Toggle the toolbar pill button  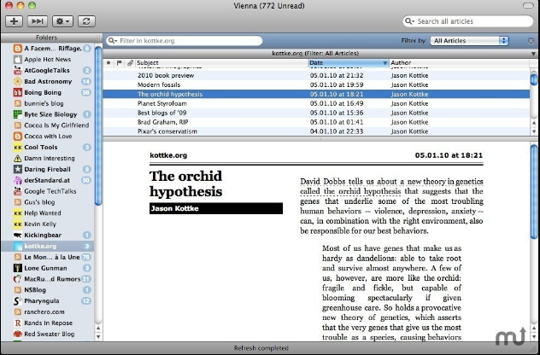click(x=528, y=5)
